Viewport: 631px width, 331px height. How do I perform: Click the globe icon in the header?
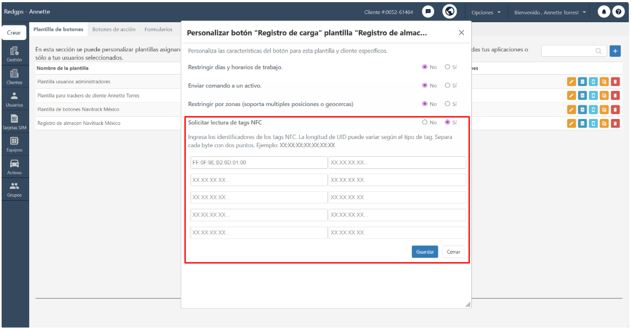click(450, 12)
